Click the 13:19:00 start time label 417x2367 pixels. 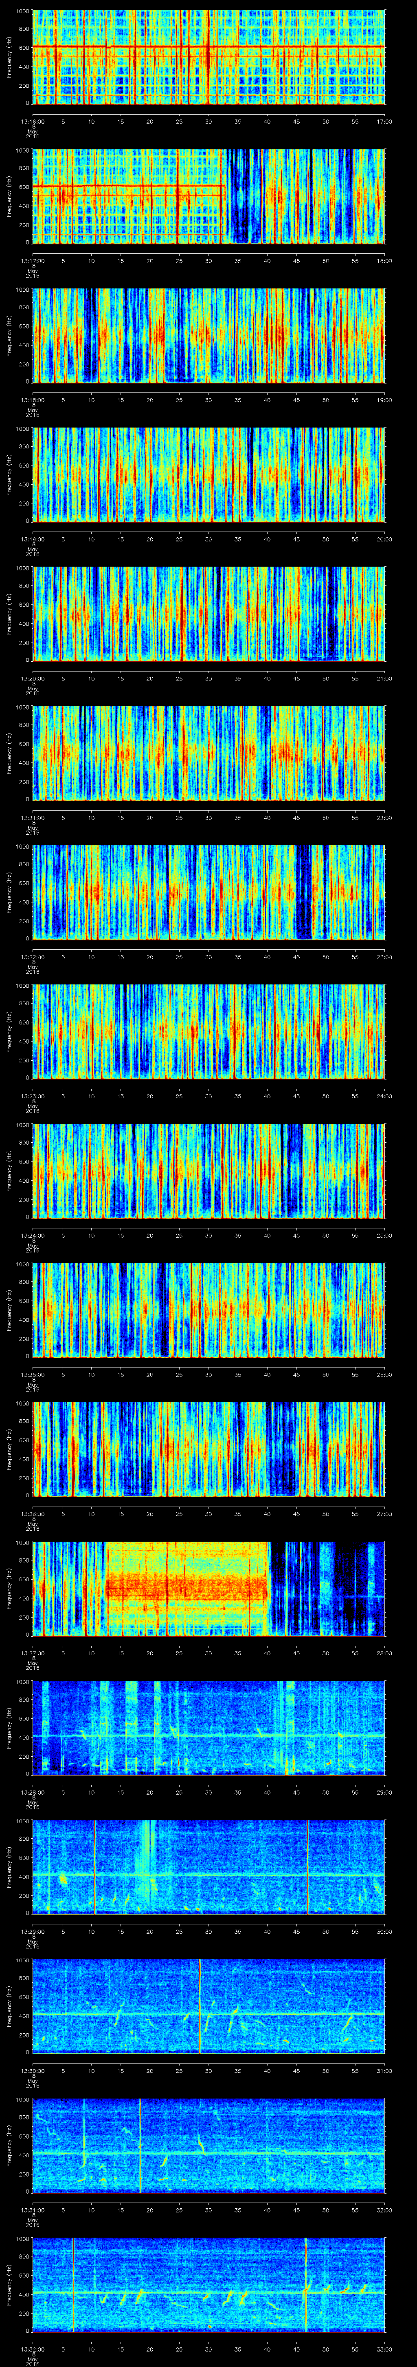(x=33, y=539)
